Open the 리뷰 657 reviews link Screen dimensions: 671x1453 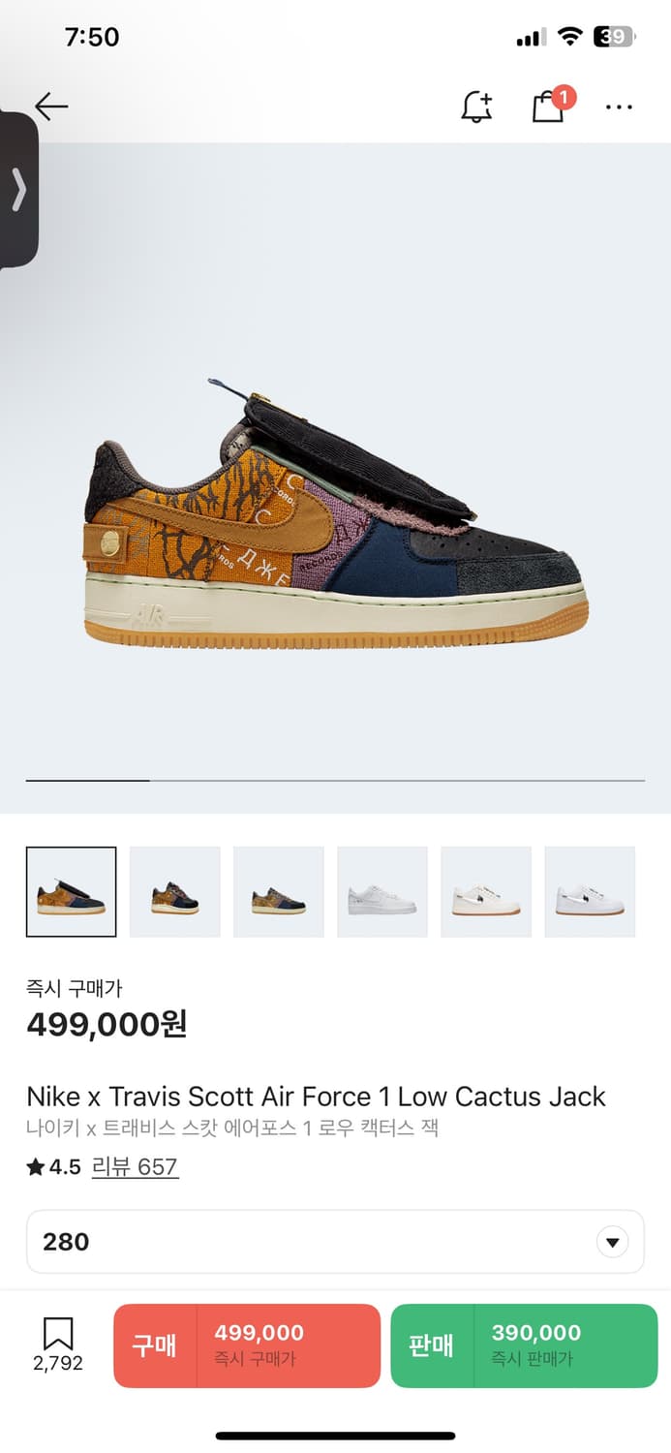click(x=135, y=1166)
